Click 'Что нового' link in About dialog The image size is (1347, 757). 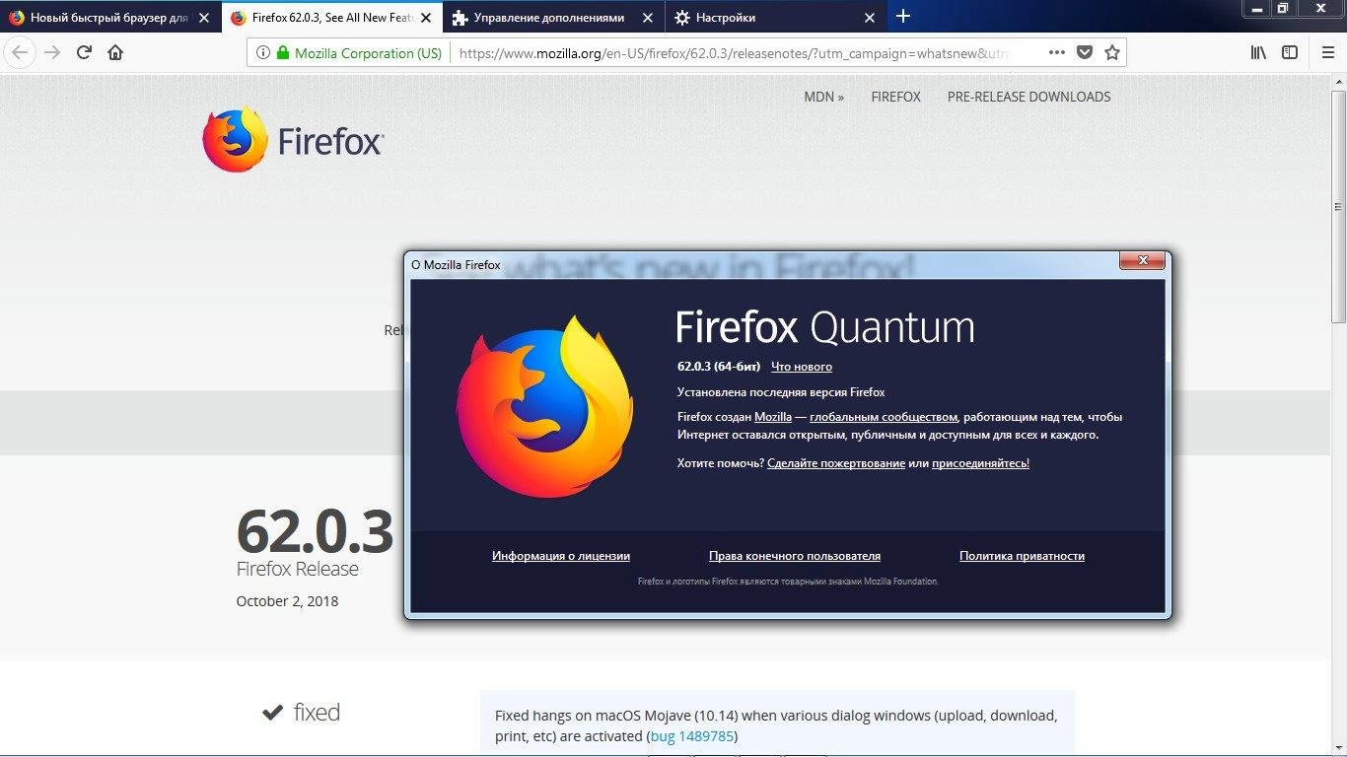(x=802, y=367)
